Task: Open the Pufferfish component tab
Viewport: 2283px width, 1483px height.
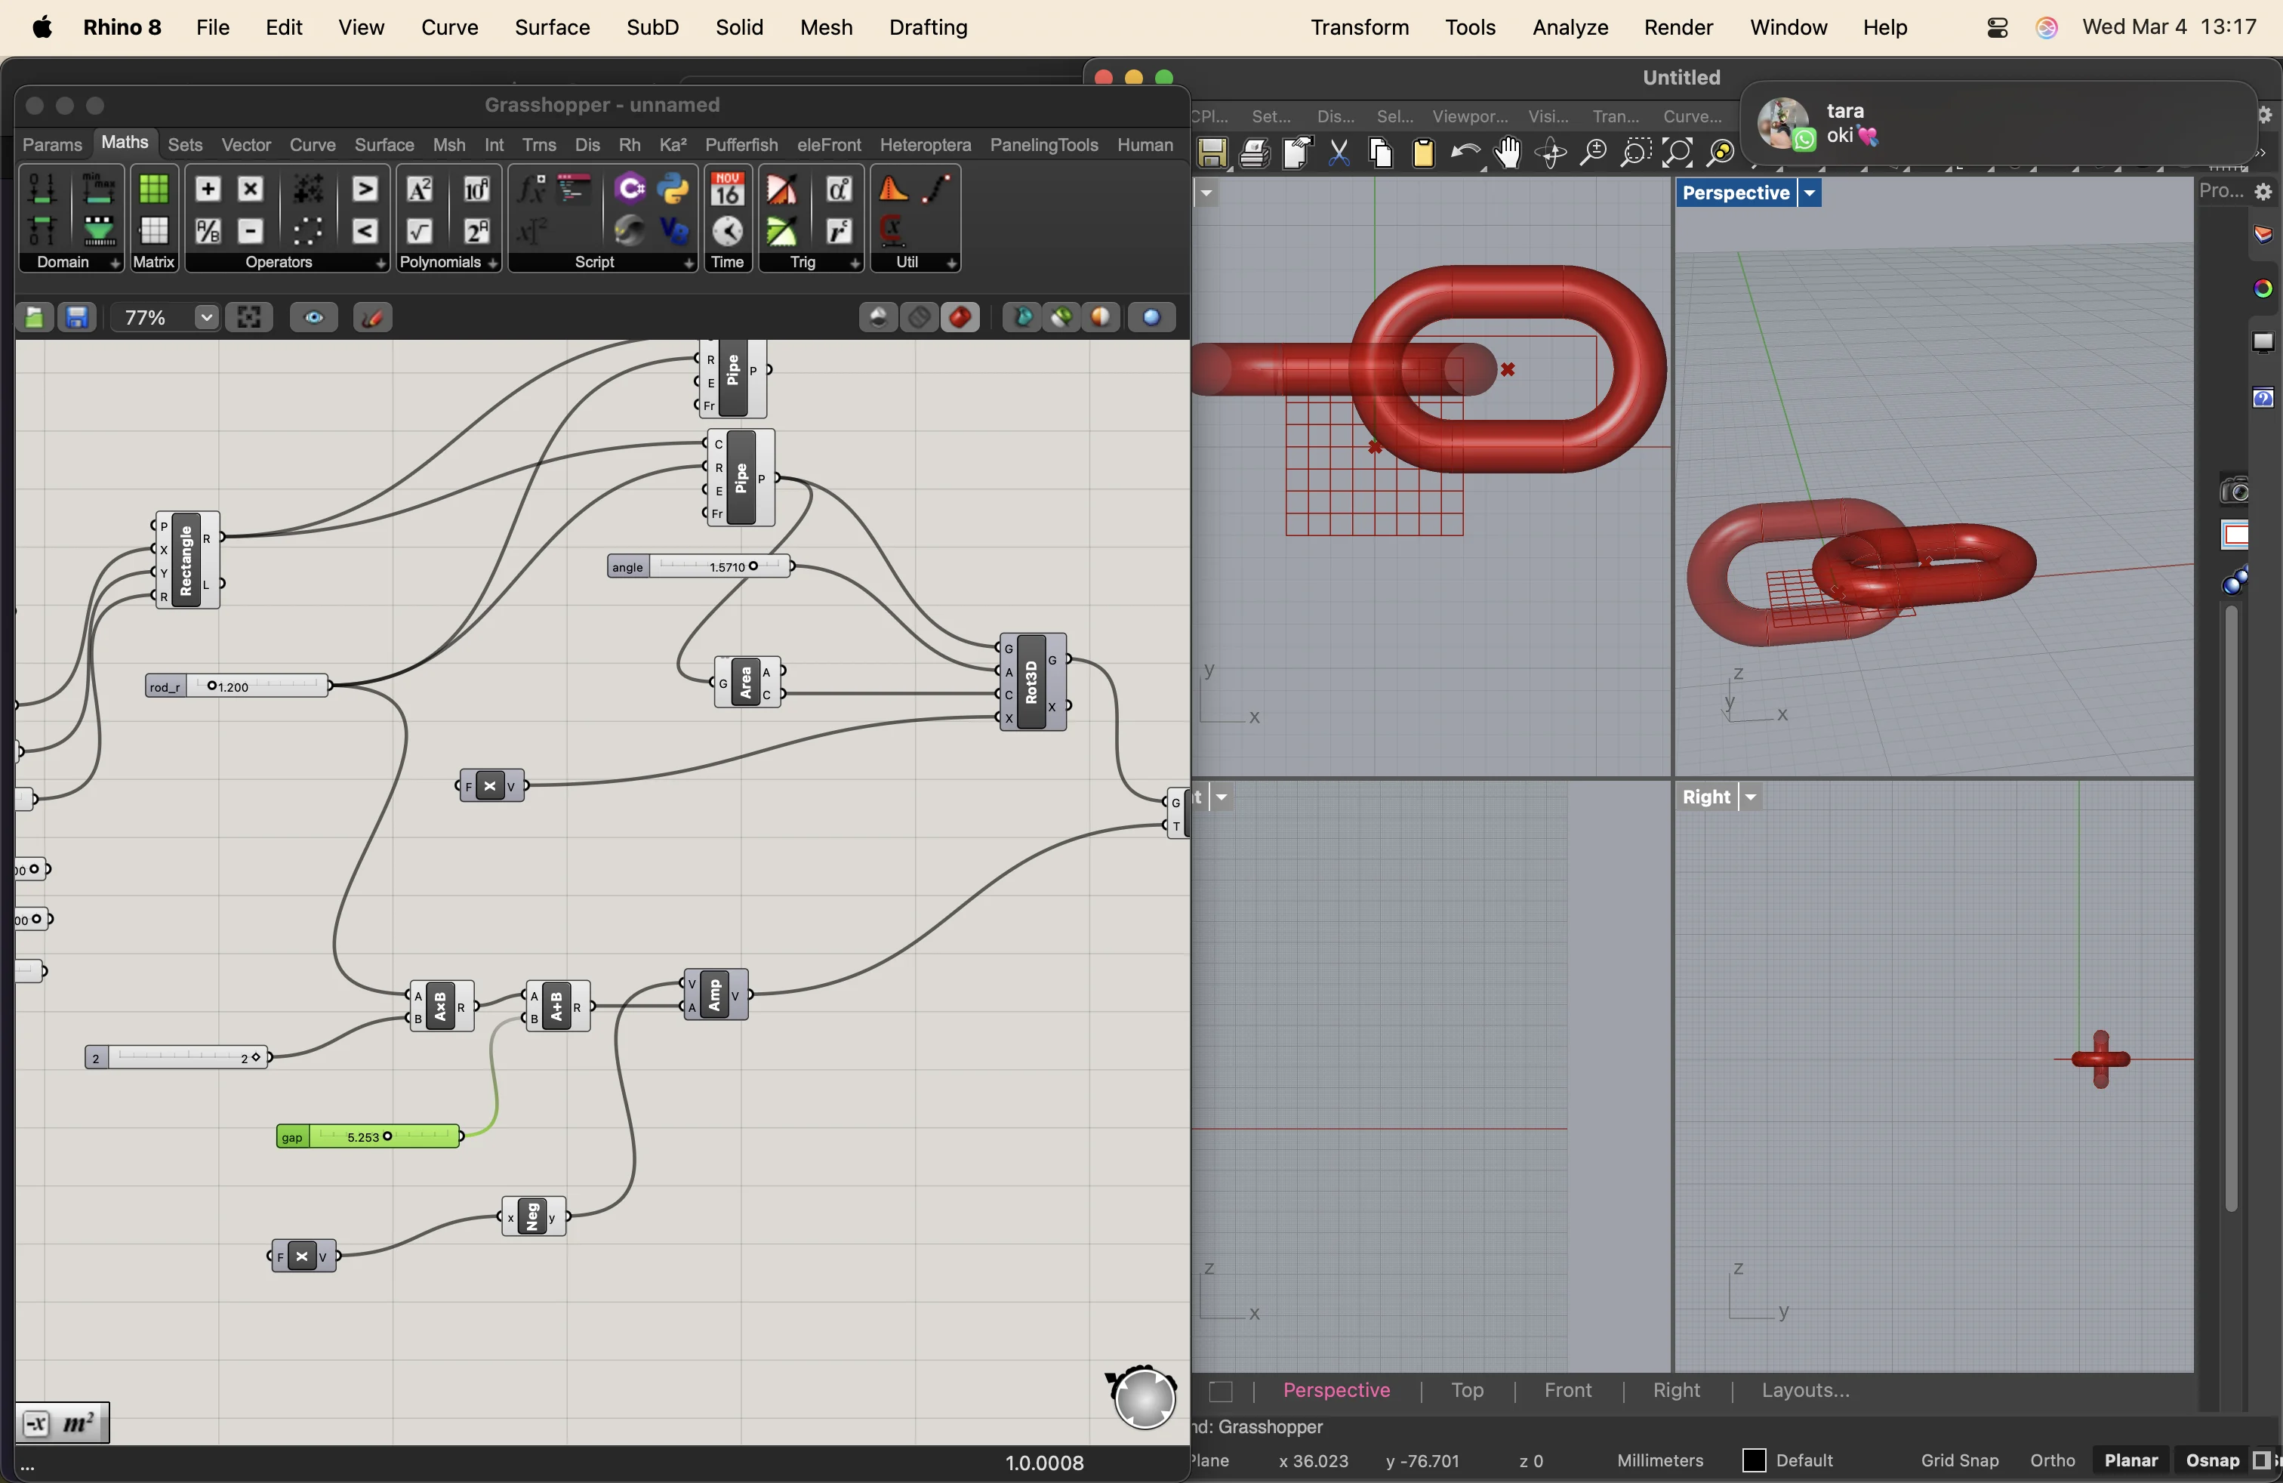Action: 741,145
